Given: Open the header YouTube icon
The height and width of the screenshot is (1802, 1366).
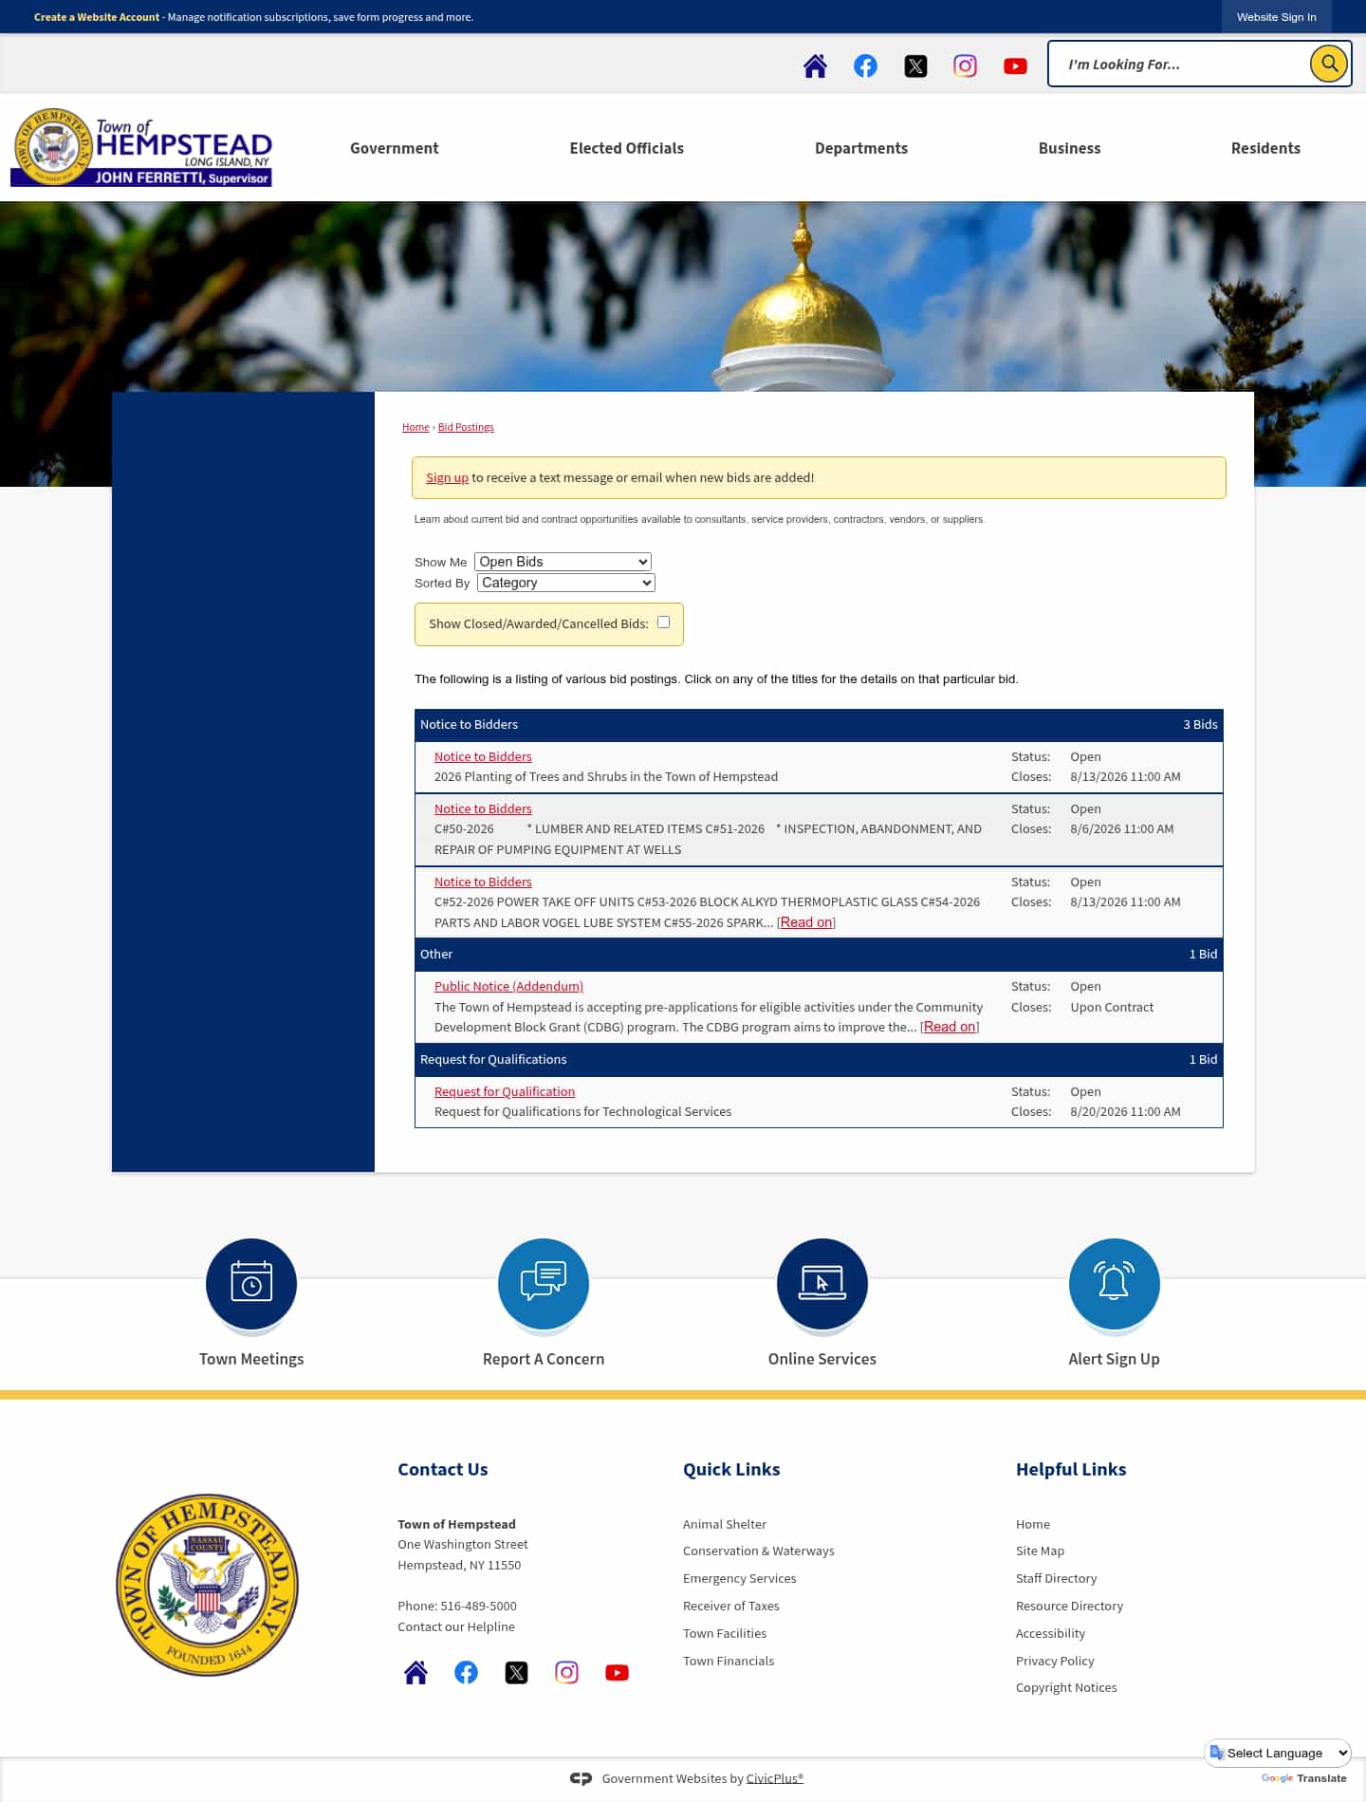Looking at the screenshot, I should [x=1015, y=65].
